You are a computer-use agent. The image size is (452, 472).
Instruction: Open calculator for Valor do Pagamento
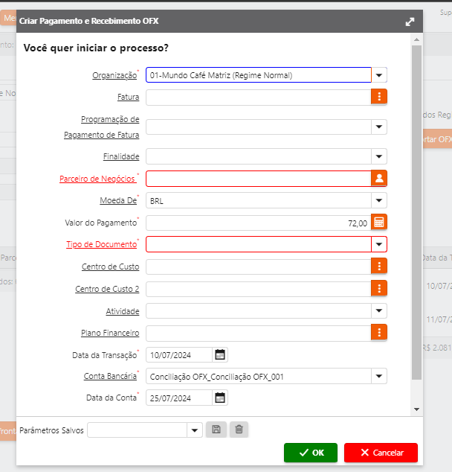(379, 223)
